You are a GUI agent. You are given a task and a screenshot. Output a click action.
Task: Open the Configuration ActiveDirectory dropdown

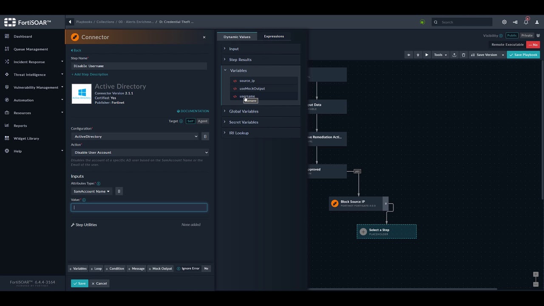[136, 136]
